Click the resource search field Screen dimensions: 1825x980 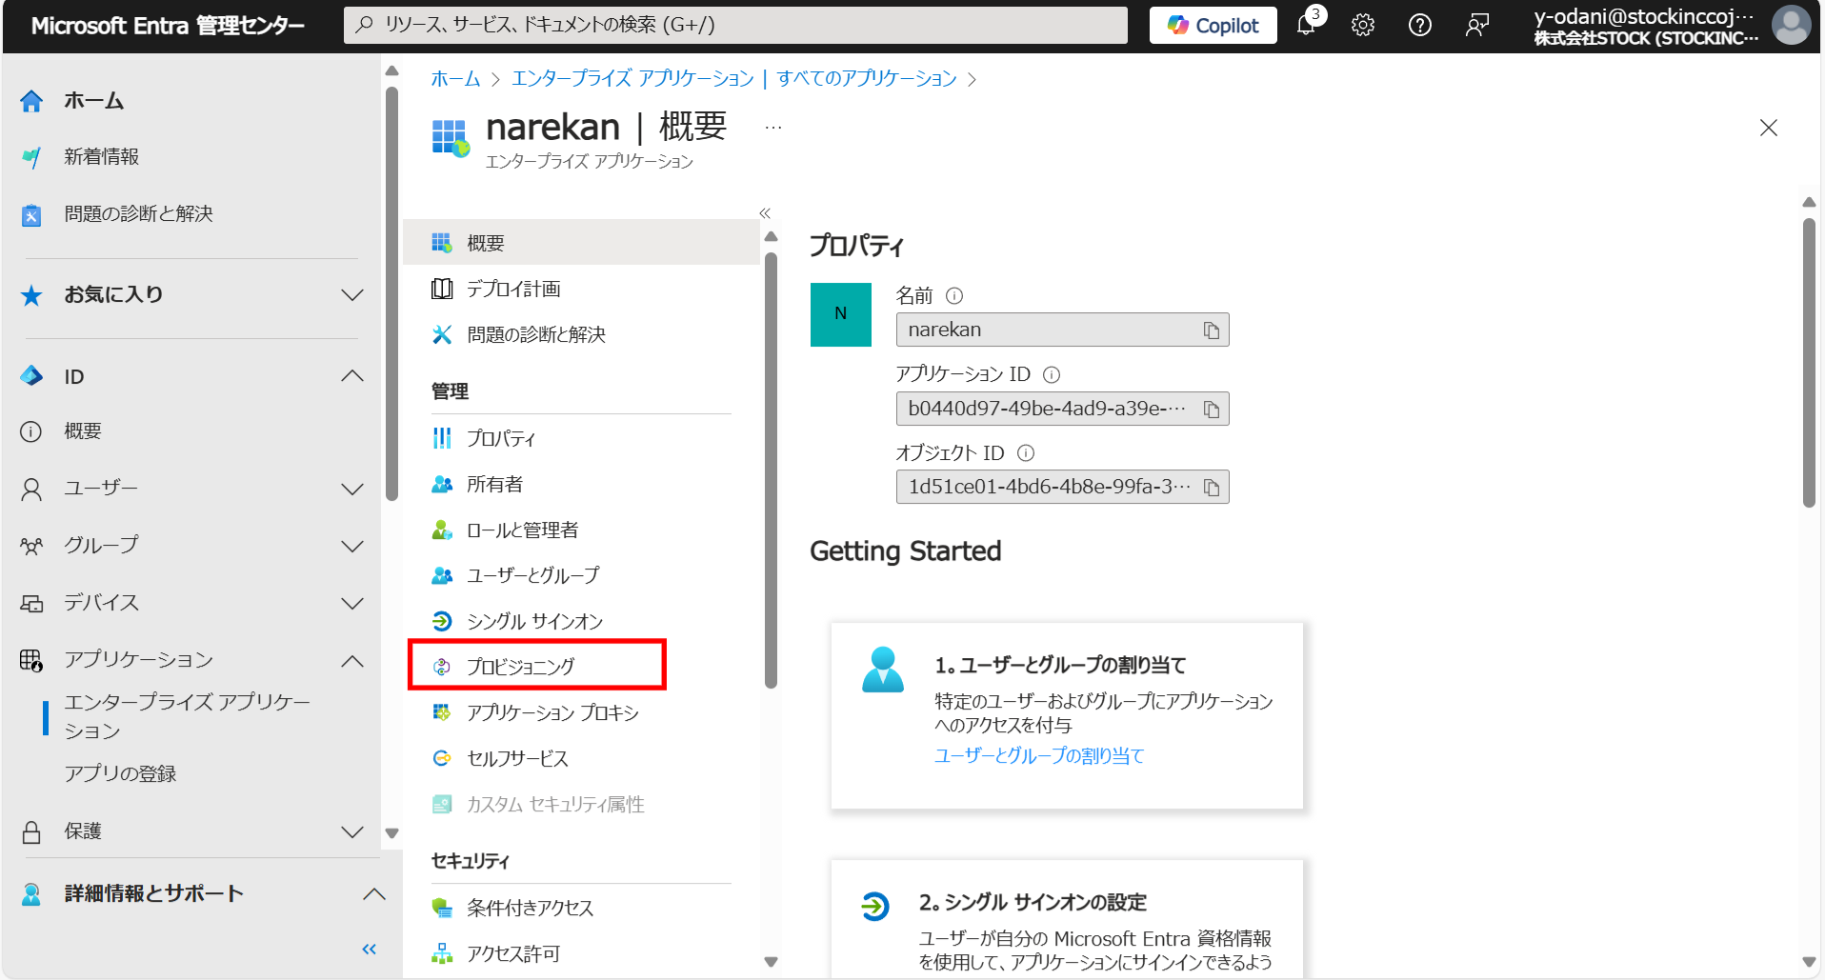735,26
